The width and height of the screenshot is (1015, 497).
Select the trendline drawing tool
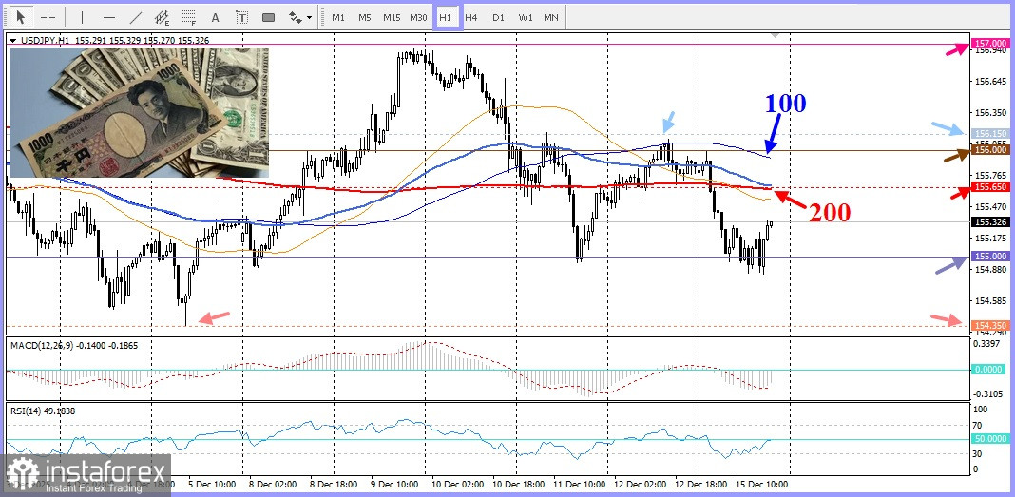point(135,17)
